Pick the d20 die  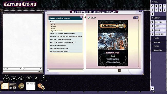(x=6, y=78)
